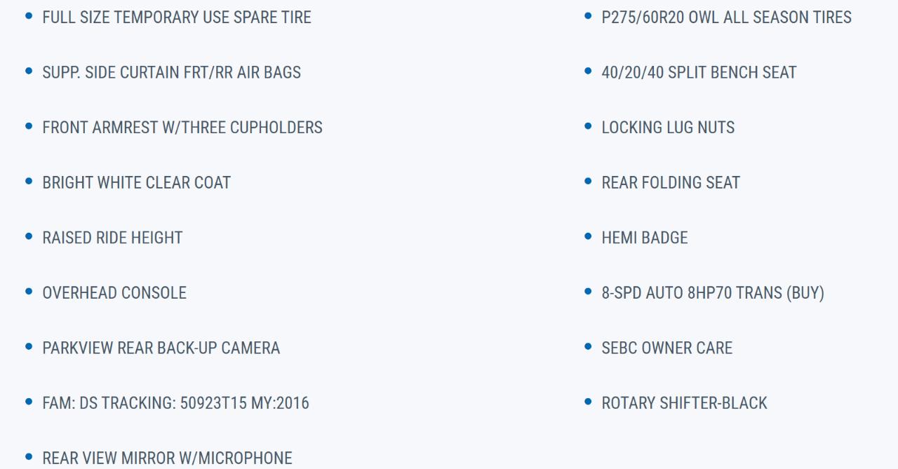Screen dimensions: 898x469
Task: Select the HEMI Badge feature
Action: tap(645, 238)
